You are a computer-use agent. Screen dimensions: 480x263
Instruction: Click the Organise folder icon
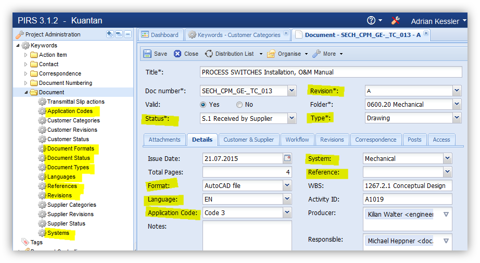click(x=271, y=54)
